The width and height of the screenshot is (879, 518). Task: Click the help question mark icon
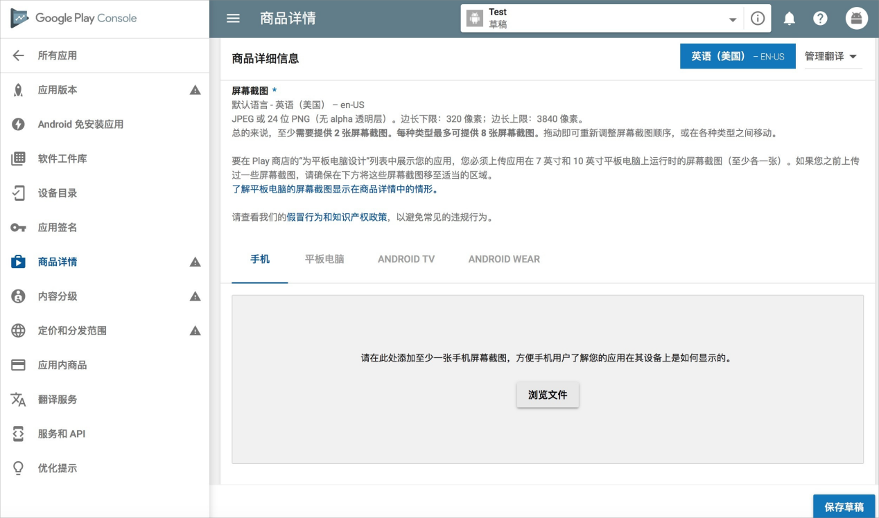coord(820,19)
